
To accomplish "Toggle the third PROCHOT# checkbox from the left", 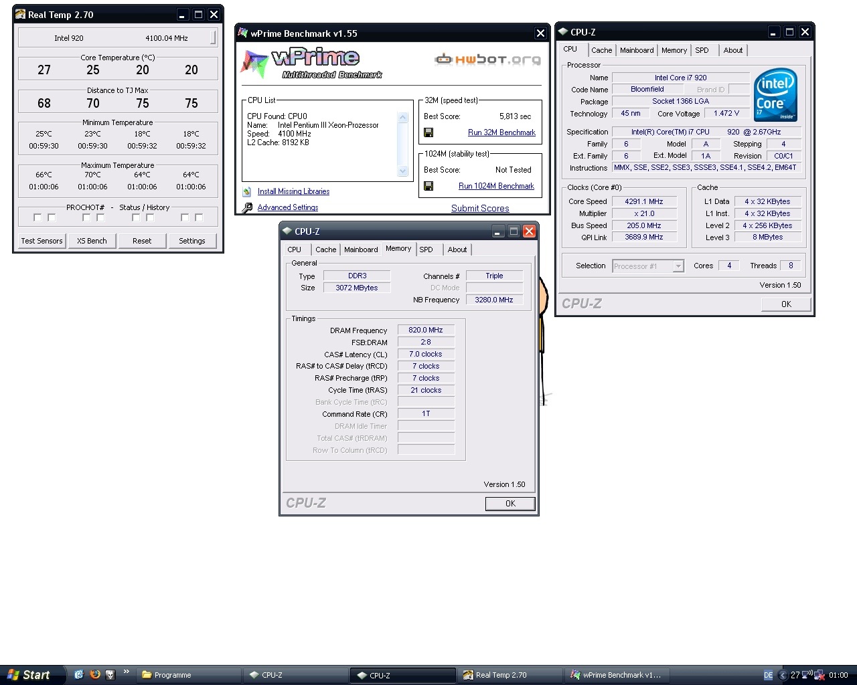I will [86, 217].
